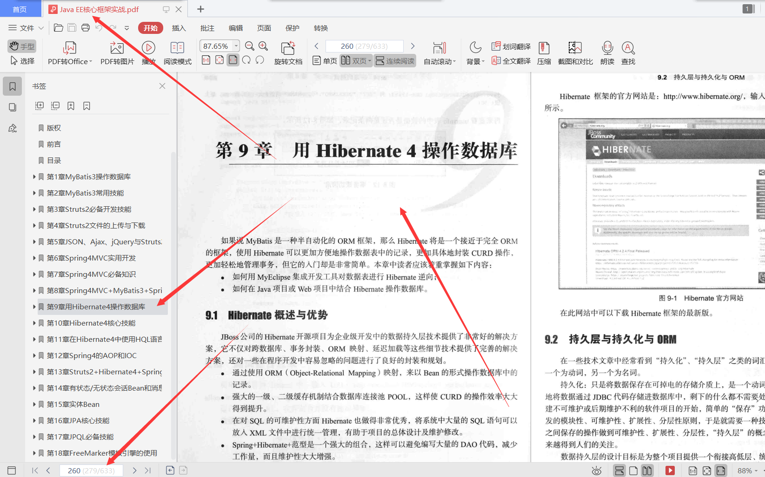Image resolution: width=765 pixels, height=477 pixels.
Task: Switch to single page (单页) layout
Action: pos(325,61)
